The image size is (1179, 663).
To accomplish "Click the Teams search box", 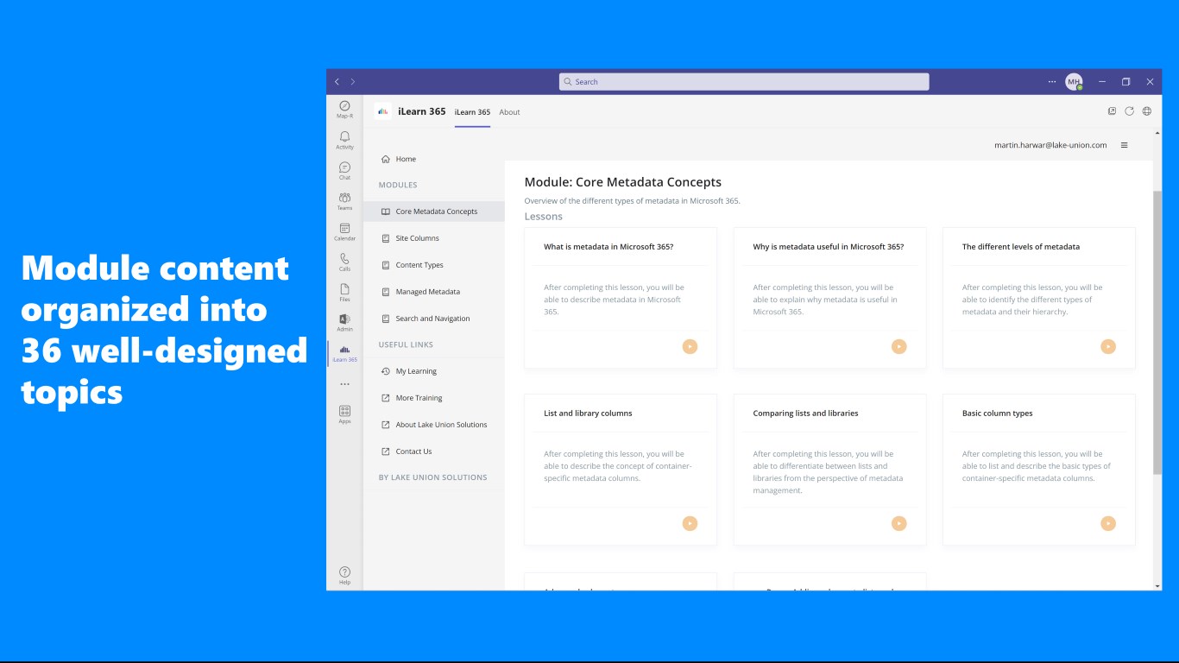I will pyautogui.click(x=744, y=82).
